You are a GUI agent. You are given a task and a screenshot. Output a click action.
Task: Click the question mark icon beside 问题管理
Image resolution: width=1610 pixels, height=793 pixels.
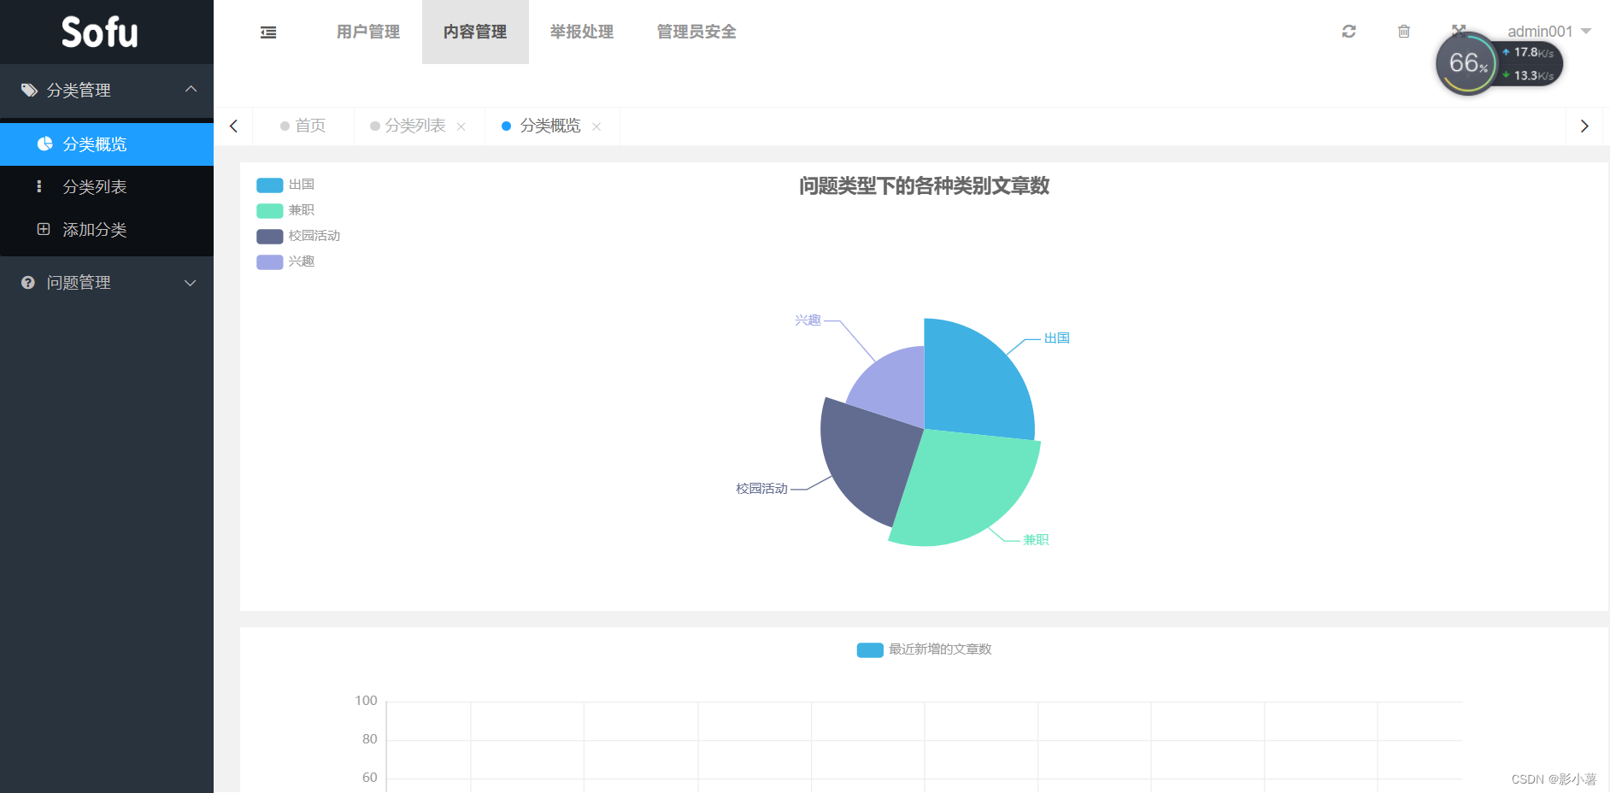click(x=28, y=282)
